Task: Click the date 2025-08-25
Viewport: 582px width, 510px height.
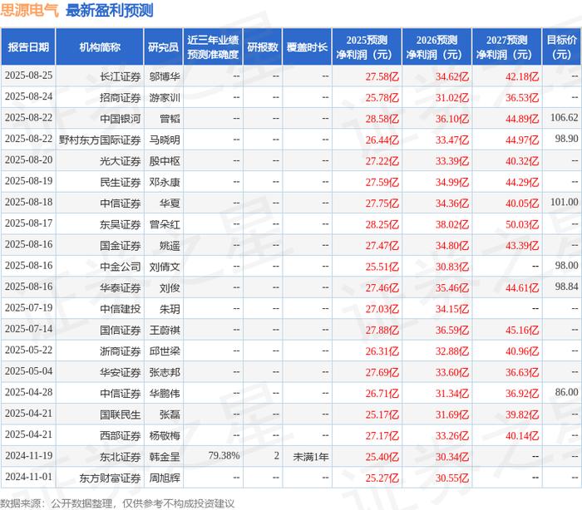Action: 28,76
